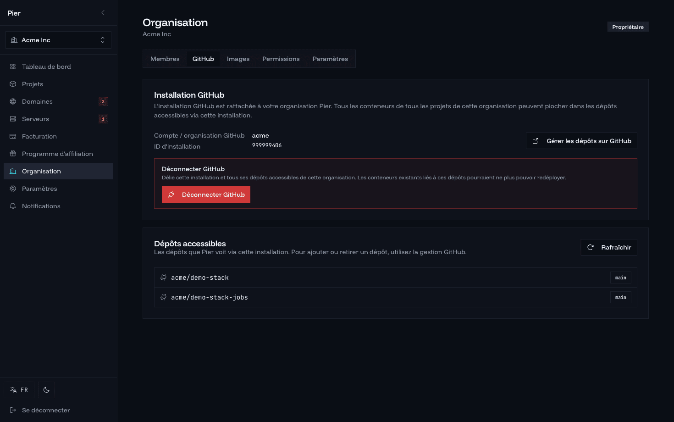674x422 pixels.
Task: Collapse the sidebar with the chevron arrow
Action: click(103, 13)
